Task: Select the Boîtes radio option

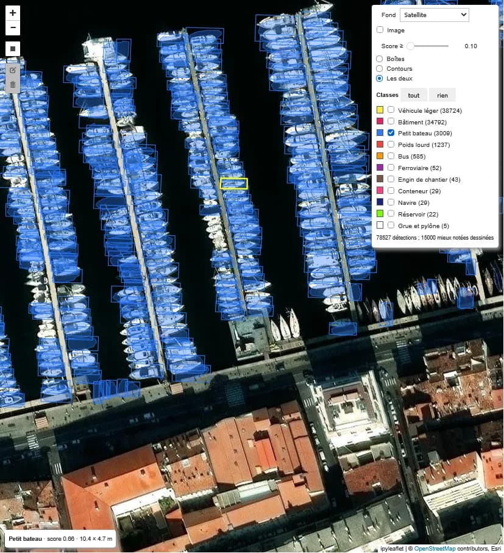Action: pos(380,59)
